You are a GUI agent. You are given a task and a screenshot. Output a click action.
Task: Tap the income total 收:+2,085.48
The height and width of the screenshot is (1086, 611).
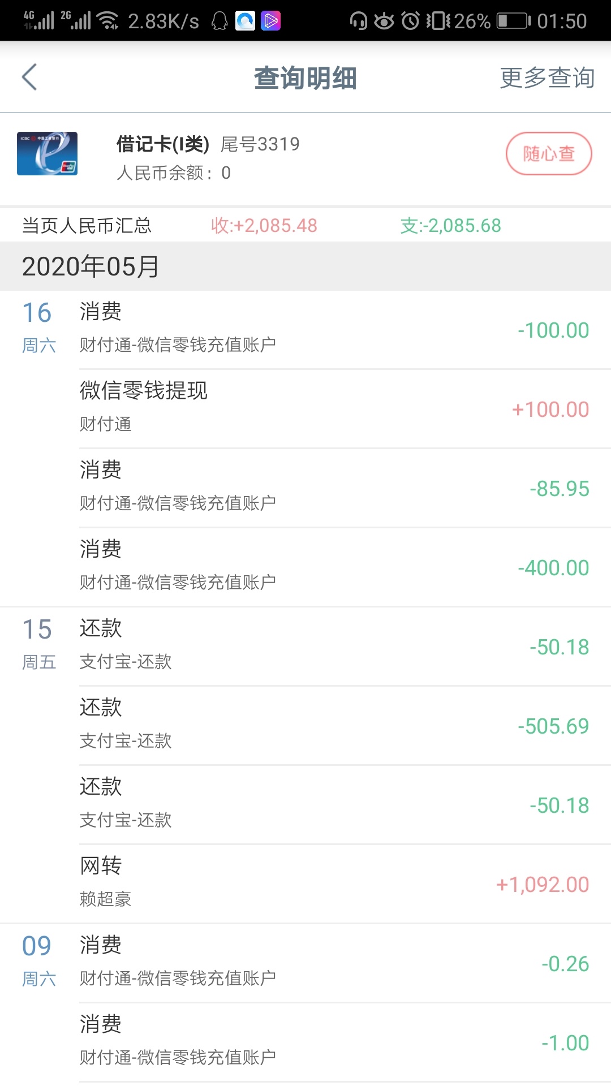click(x=264, y=226)
